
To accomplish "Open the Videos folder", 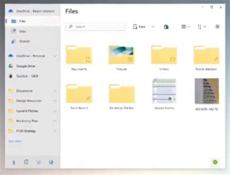I will coord(164,58).
